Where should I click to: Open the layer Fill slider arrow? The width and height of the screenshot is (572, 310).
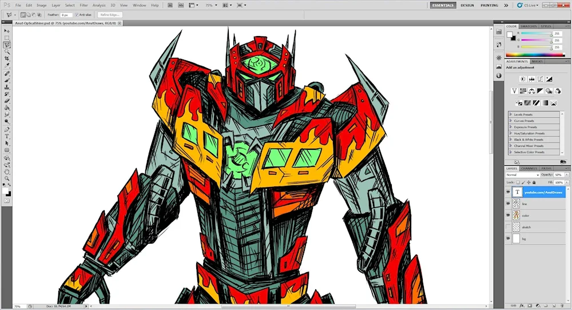(566, 182)
